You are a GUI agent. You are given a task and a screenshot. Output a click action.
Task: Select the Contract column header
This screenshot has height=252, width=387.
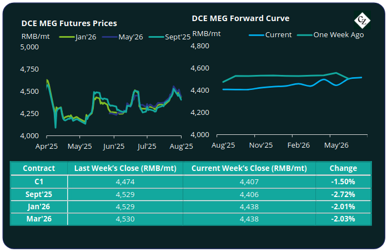pyautogui.click(x=39, y=168)
